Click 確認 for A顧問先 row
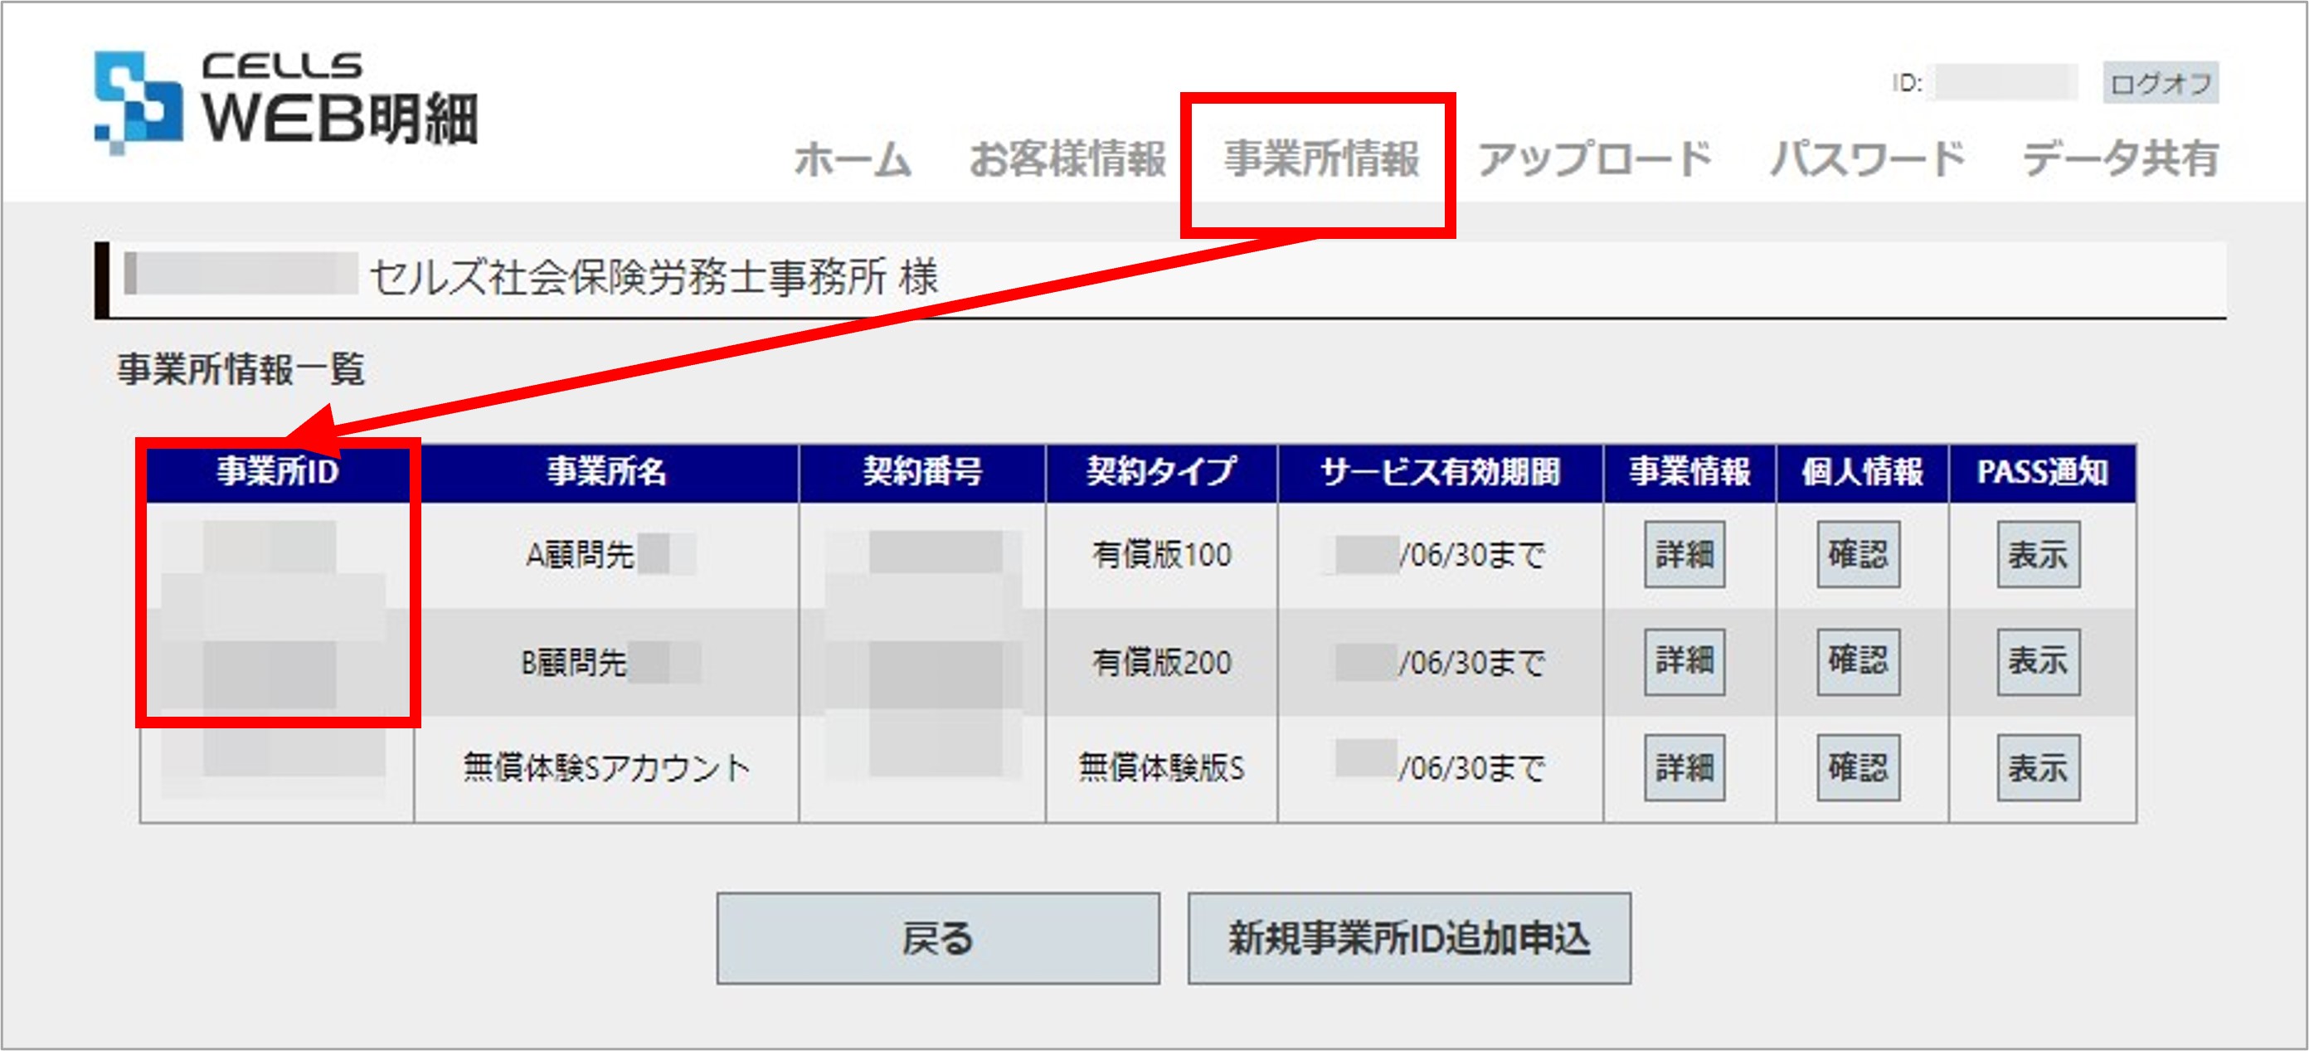This screenshot has height=1051, width=2309. coord(1858,555)
